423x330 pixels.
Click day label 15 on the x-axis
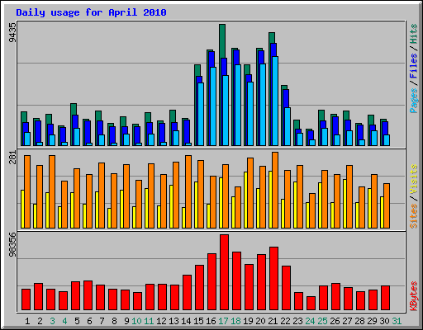coord(198,321)
